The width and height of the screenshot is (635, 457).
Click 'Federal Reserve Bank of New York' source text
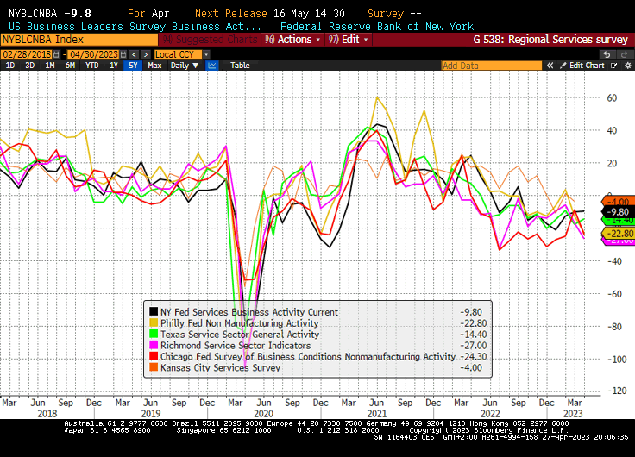tap(377, 27)
